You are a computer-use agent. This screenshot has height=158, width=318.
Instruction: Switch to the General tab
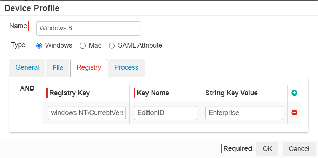click(x=27, y=67)
